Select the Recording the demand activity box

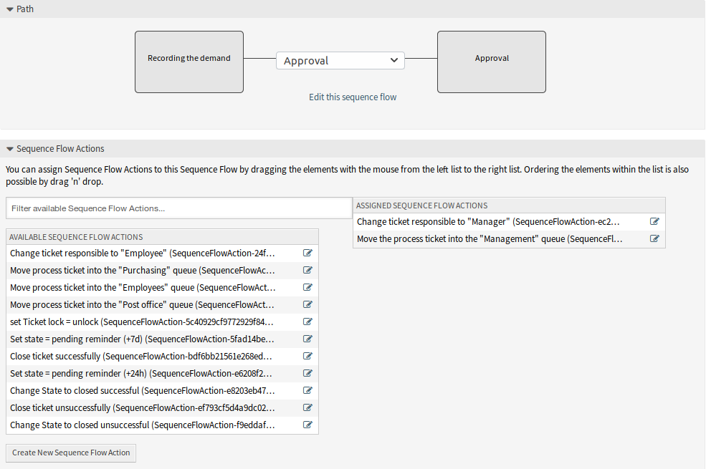click(189, 62)
